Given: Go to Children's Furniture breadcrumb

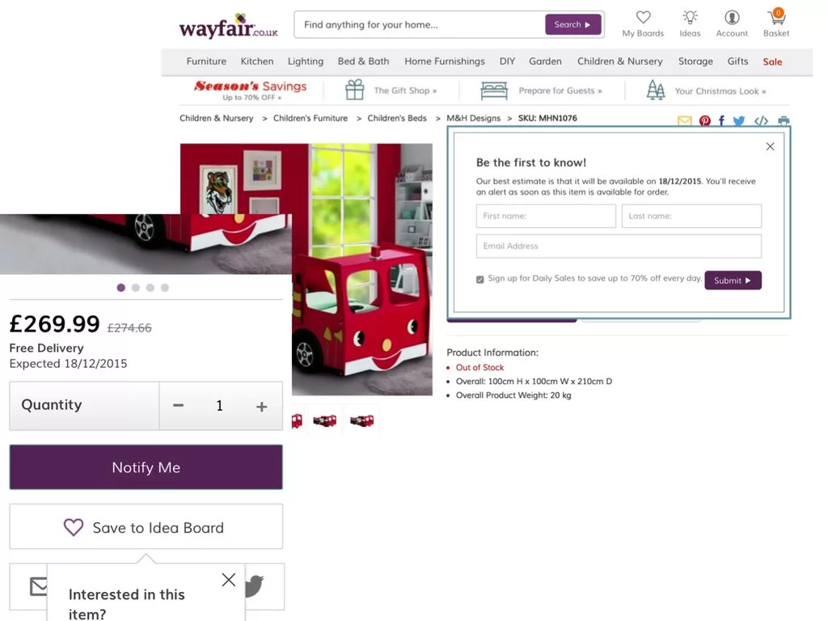Looking at the screenshot, I should coord(310,118).
